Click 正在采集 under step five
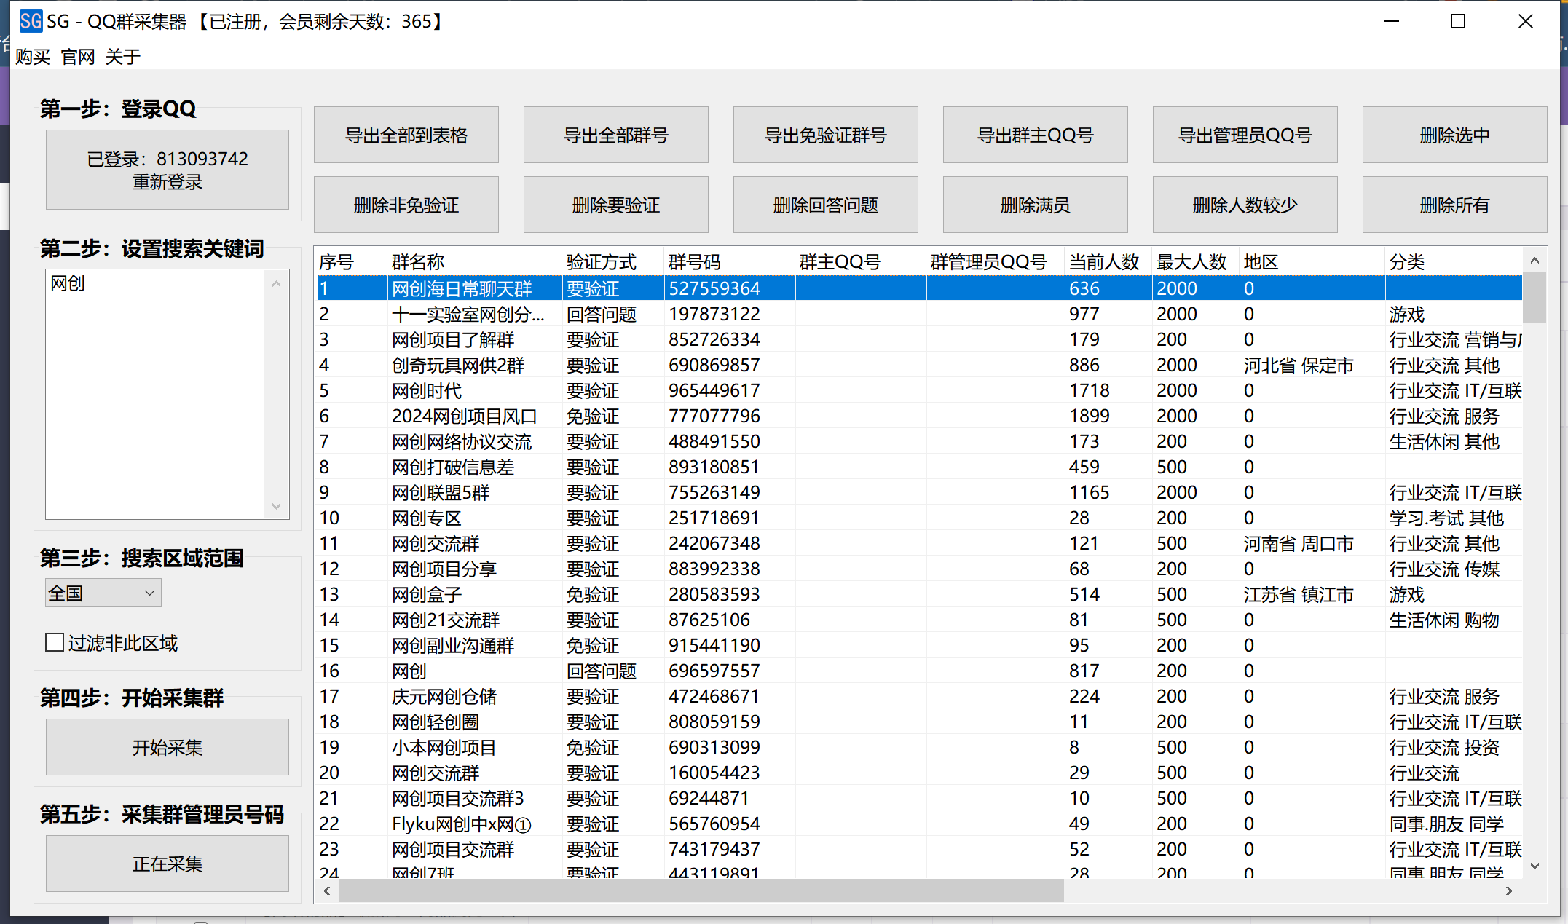The image size is (1568, 924). pyautogui.click(x=167, y=864)
